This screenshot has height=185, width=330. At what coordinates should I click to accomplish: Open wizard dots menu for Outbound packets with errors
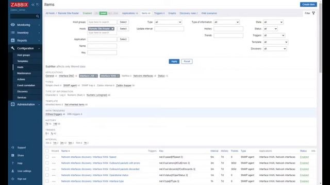pos(54,163)
